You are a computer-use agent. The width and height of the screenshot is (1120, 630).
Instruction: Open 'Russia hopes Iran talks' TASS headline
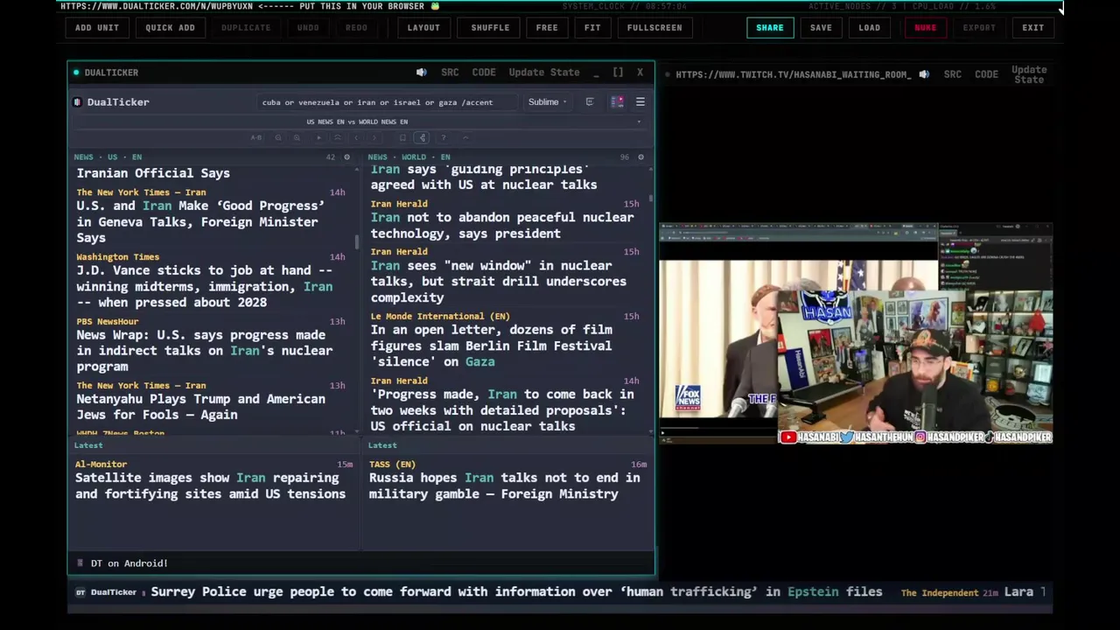coord(504,486)
